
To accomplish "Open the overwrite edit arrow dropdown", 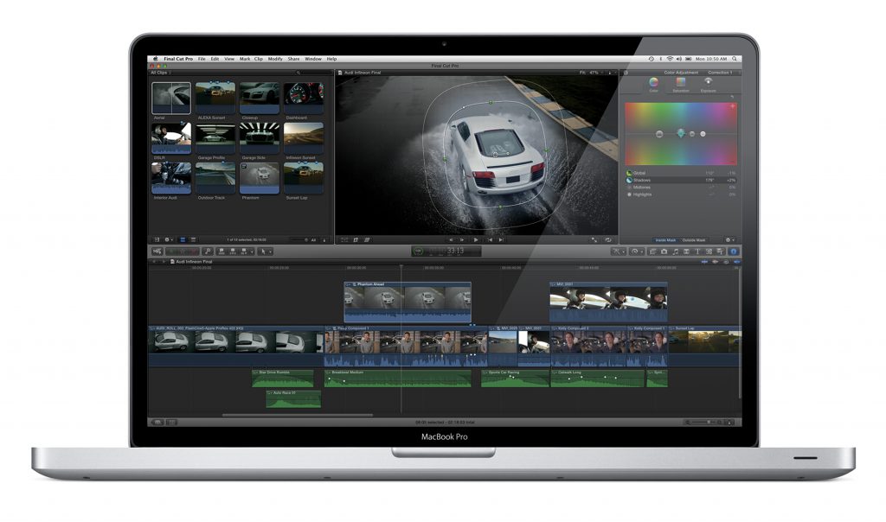I will click(252, 251).
